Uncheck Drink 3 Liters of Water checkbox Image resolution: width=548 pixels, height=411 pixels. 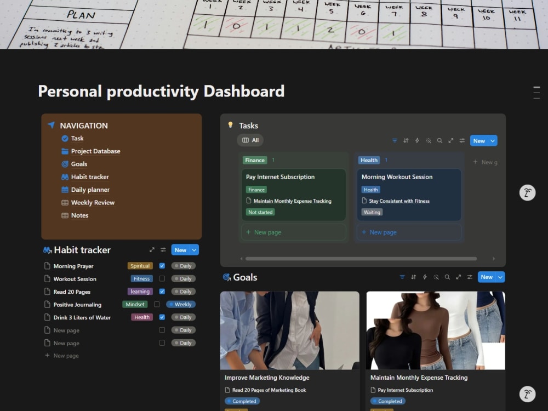tap(162, 317)
